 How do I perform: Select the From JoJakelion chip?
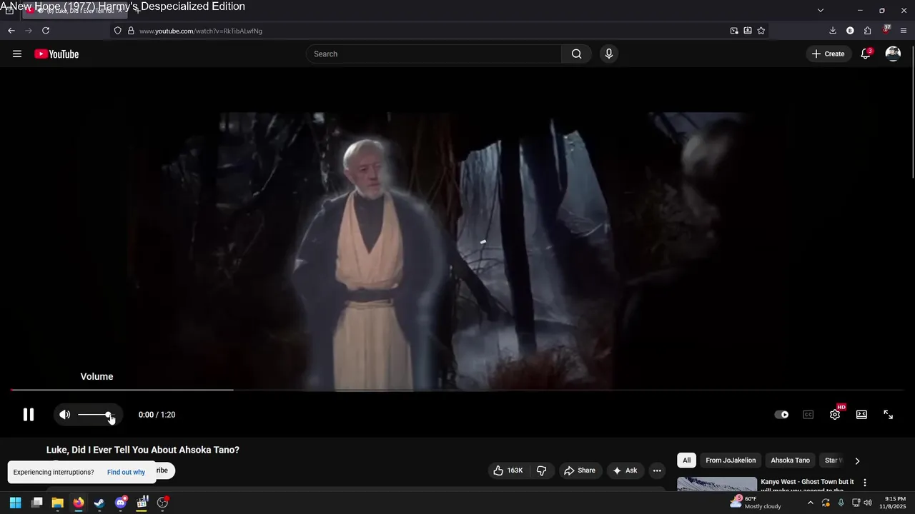[731, 460]
